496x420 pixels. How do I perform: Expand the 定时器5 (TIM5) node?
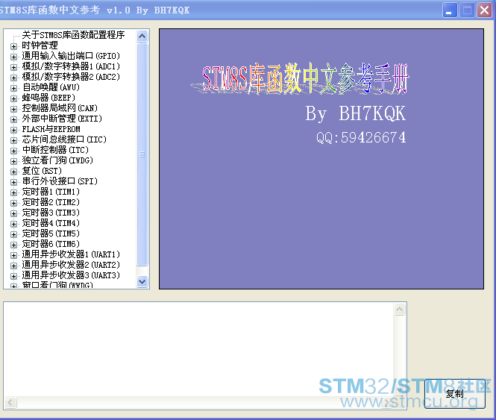(x=13, y=234)
